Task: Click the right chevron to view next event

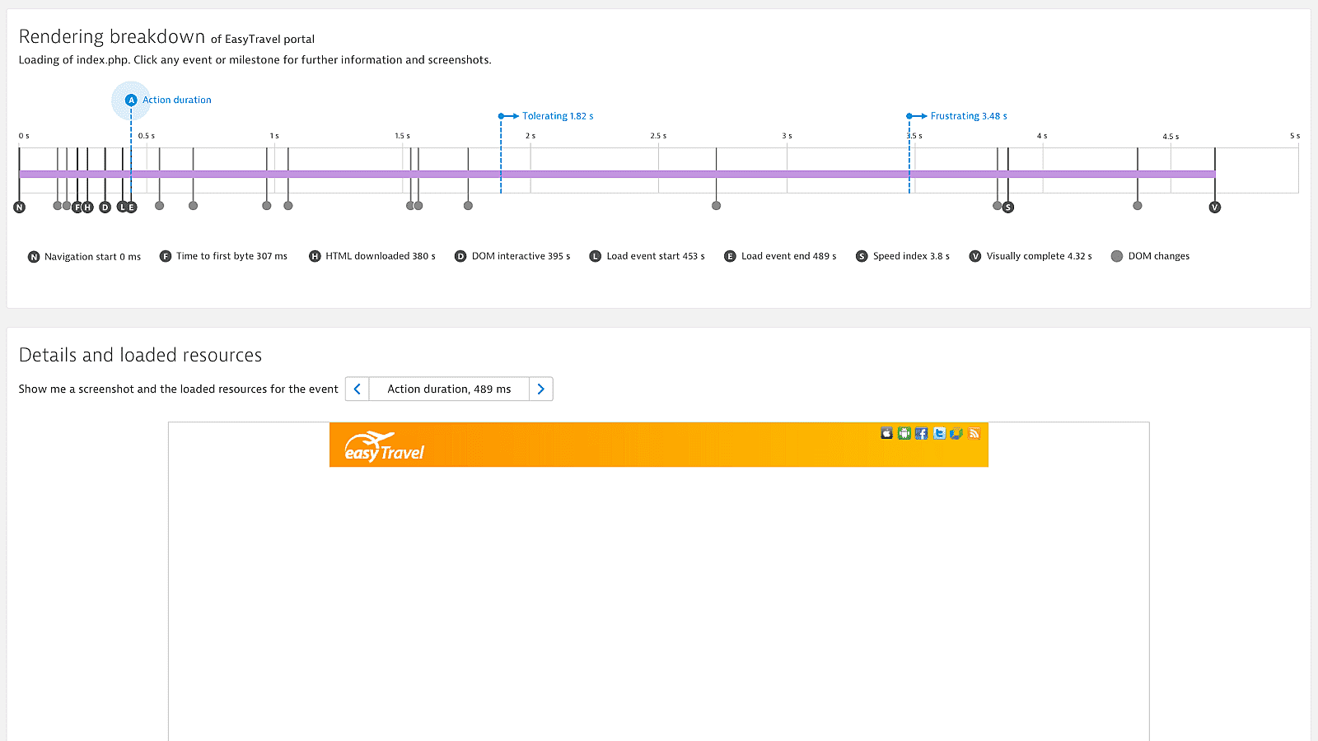Action: [x=541, y=389]
